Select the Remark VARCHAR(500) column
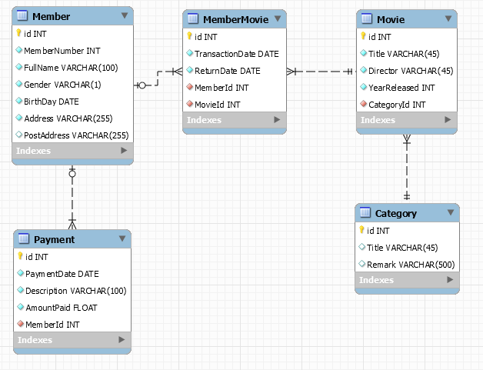 coord(411,264)
